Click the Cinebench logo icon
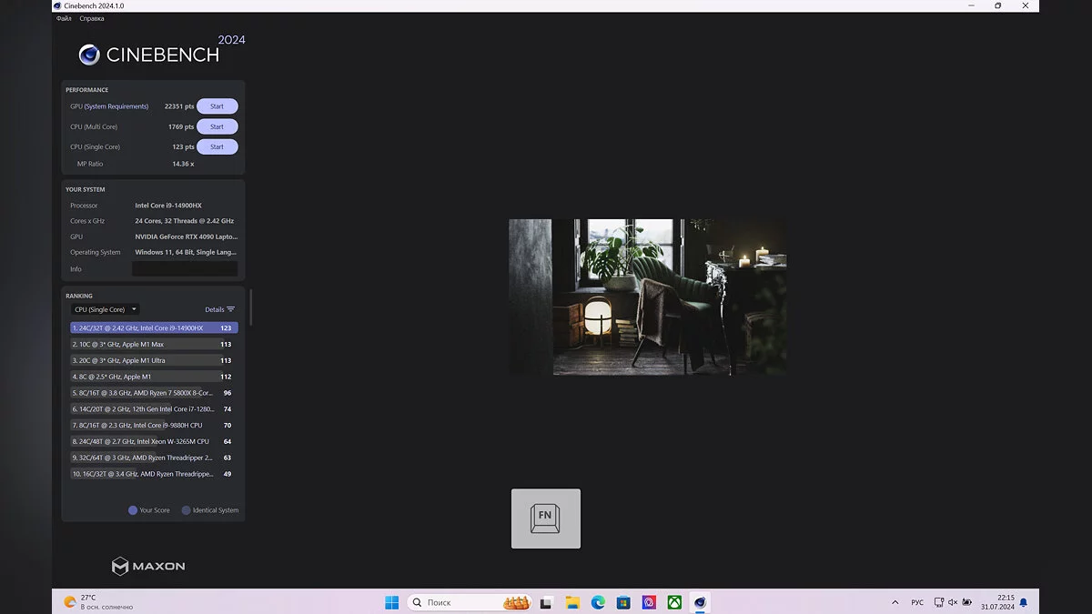Image resolution: width=1092 pixels, height=614 pixels. (x=89, y=55)
